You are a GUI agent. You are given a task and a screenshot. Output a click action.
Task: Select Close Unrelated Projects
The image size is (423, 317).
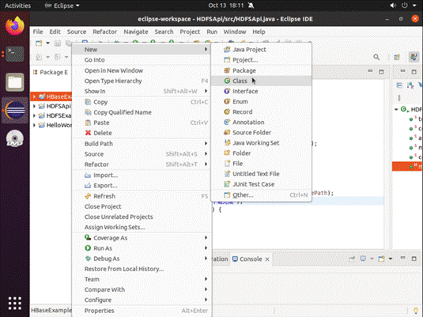click(142, 217)
